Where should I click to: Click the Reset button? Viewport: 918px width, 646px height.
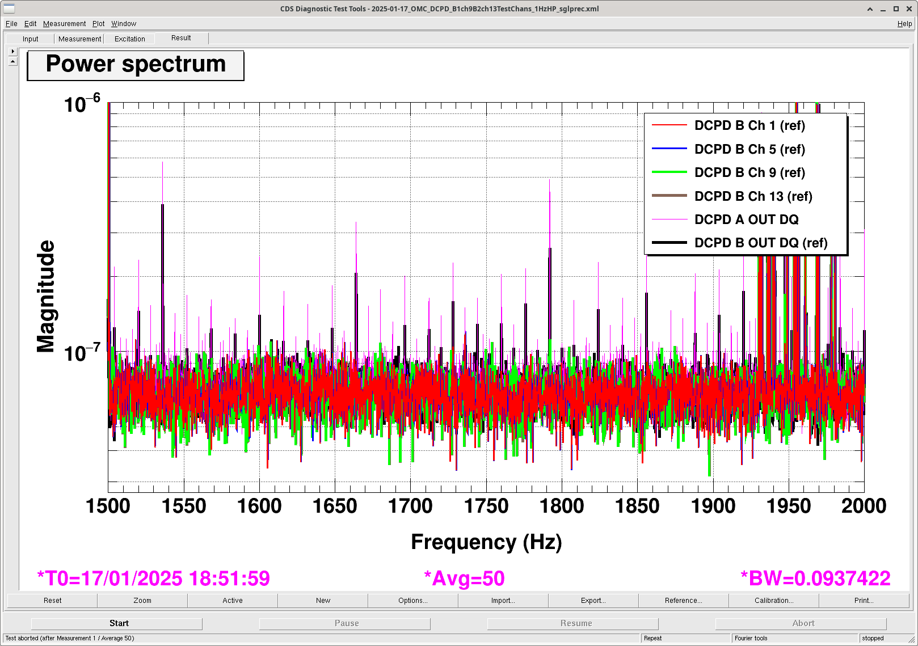pyautogui.click(x=52, y=601)
